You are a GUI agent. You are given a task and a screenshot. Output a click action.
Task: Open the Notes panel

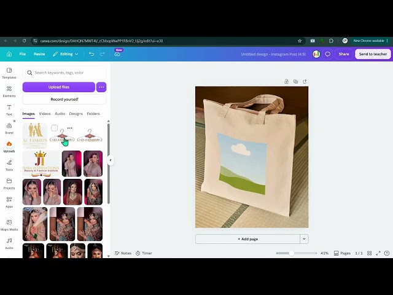pos(123,253)
